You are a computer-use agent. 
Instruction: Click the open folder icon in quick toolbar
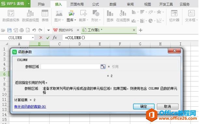click(3, 30)
